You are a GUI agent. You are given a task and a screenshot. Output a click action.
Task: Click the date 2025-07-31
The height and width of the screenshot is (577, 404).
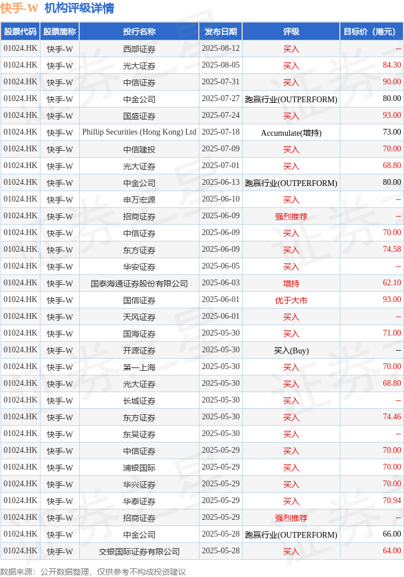click(x=221, y=81)
